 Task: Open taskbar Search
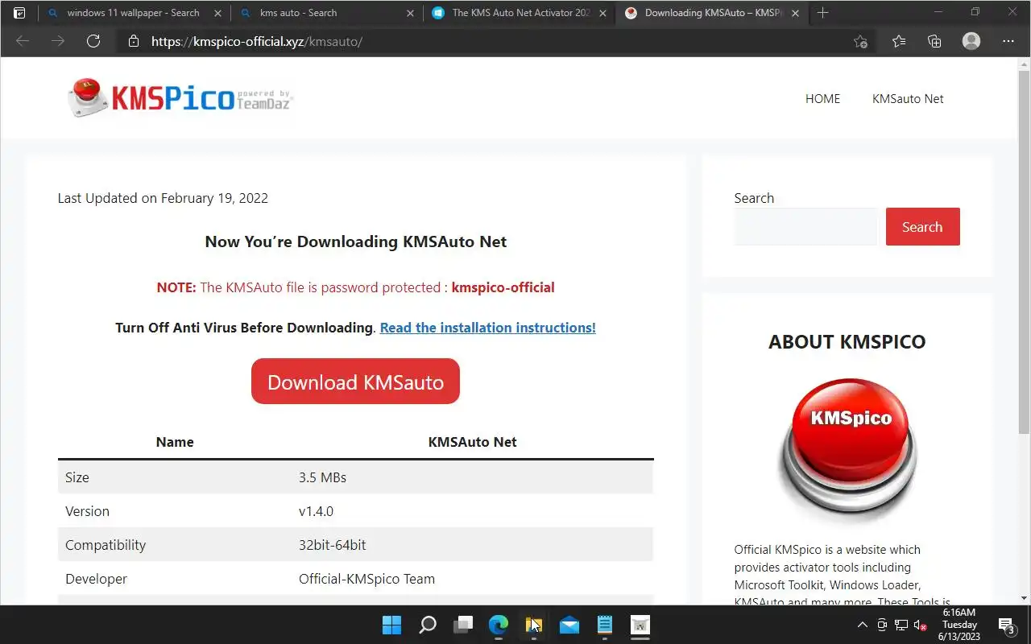coord(428,625)
